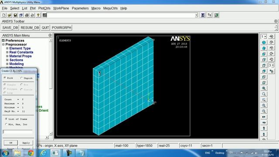279x157 pixels.
Task: Collapse the ANSYS Main Menu panel
Action: tap(50, 35)
